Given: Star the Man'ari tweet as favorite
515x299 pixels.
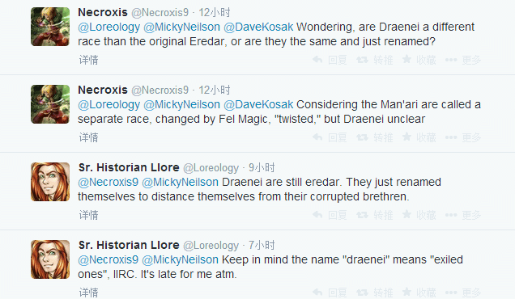Looking at the screenshot, I should [x=419, y=137].
